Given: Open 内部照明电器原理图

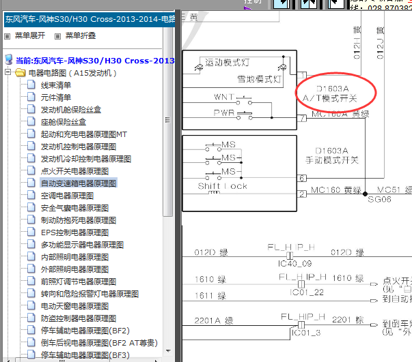Looking at the screenshot, I should pos(74,257).
